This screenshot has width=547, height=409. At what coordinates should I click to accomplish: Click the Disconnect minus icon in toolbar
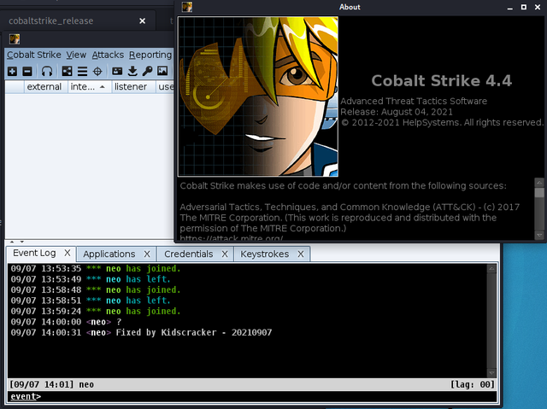26,71
